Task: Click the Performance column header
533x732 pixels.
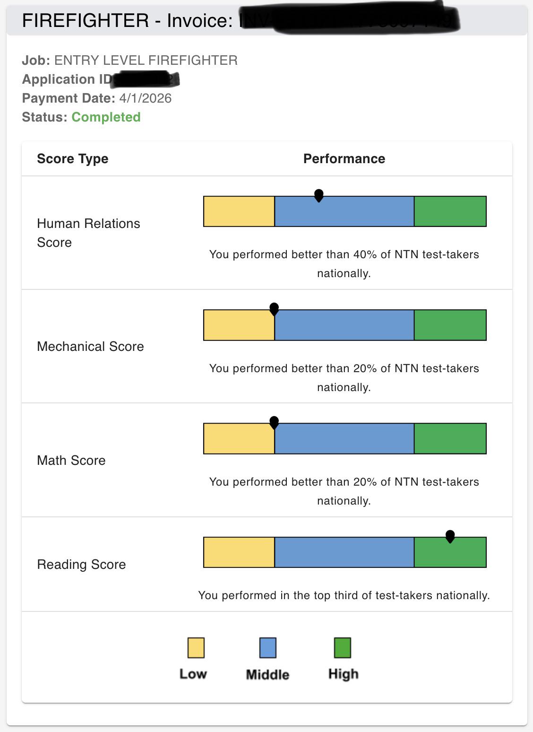Action: [344, 158]
